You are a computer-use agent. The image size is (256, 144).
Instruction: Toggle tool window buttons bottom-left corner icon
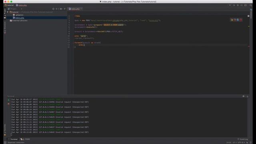tap(5, 142)
